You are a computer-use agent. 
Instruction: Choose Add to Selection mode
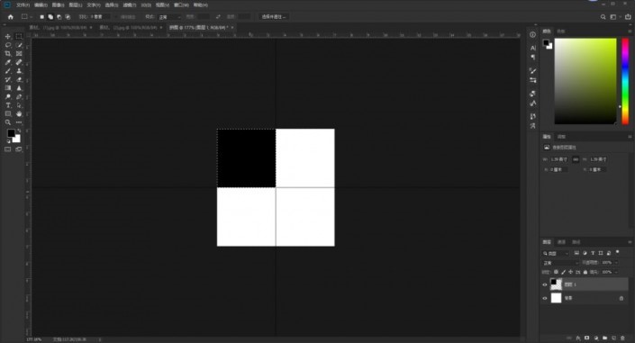pyautogui.click(x=50, y=17)
